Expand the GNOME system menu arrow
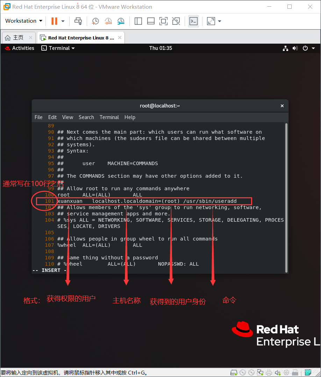This screenshot has width=321, height=377. (x=313, y=48)
